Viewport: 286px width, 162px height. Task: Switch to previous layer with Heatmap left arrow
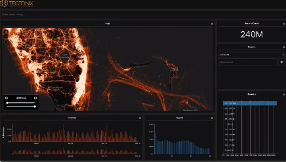click(x=7, y=98)
